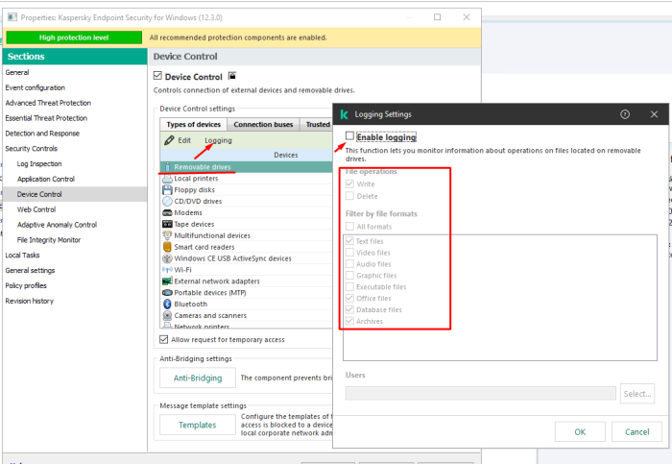The width and height of the screenshot is (672, 464).
Task: Switch to Types of devices tab
Action: pos(194,124)
